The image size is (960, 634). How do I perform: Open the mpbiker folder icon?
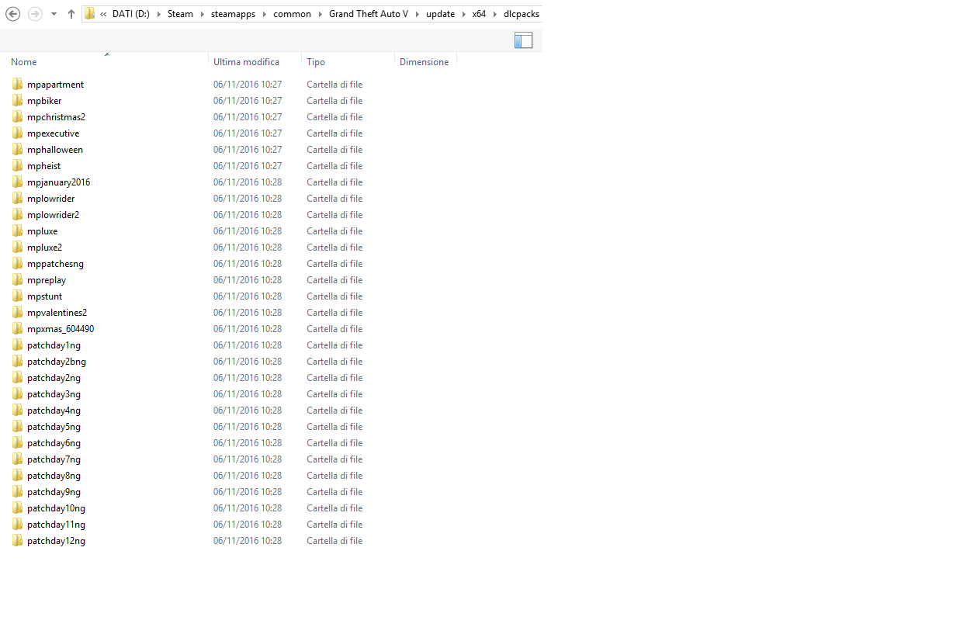tap(17, 100)
